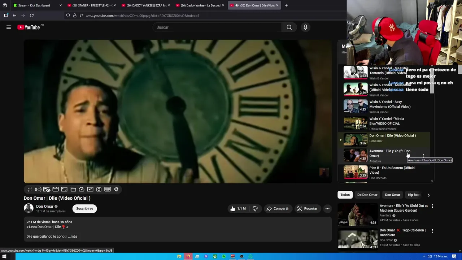Image resolution: width=462 pixels, height=260 pixels.
Task: Select the Hip hop filter chip
Action: pyautogui.click(x=414, y=195)
